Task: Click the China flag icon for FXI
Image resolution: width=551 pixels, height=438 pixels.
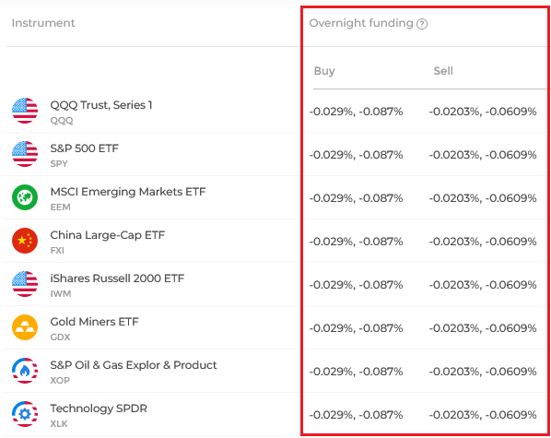Action: (x=25, y=241)
